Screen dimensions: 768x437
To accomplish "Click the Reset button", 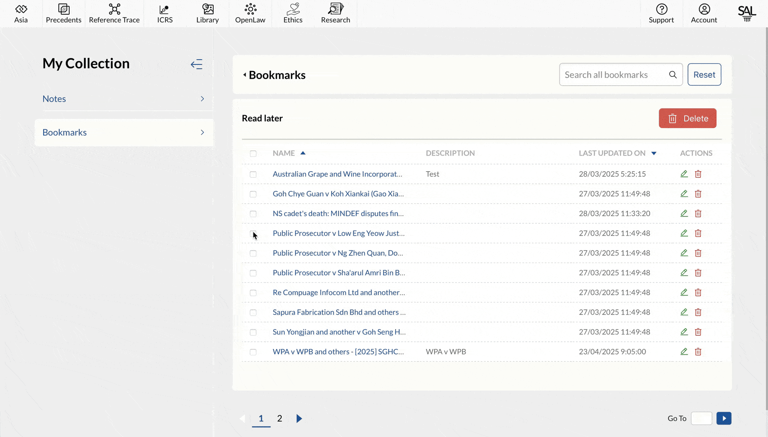I will pyautogui.click(x=704, y=74).
